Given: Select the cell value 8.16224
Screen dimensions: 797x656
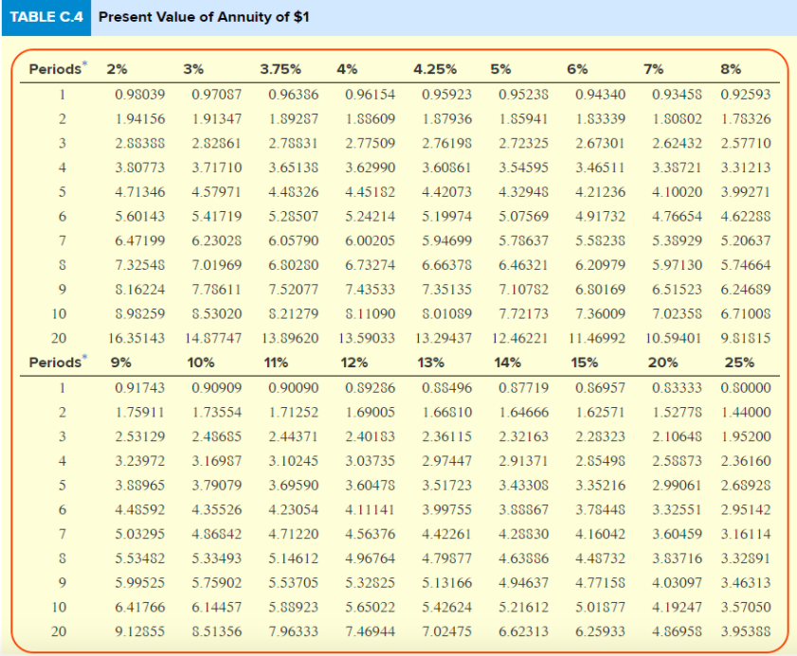Looking at the screenshot, I should (139, 290).
